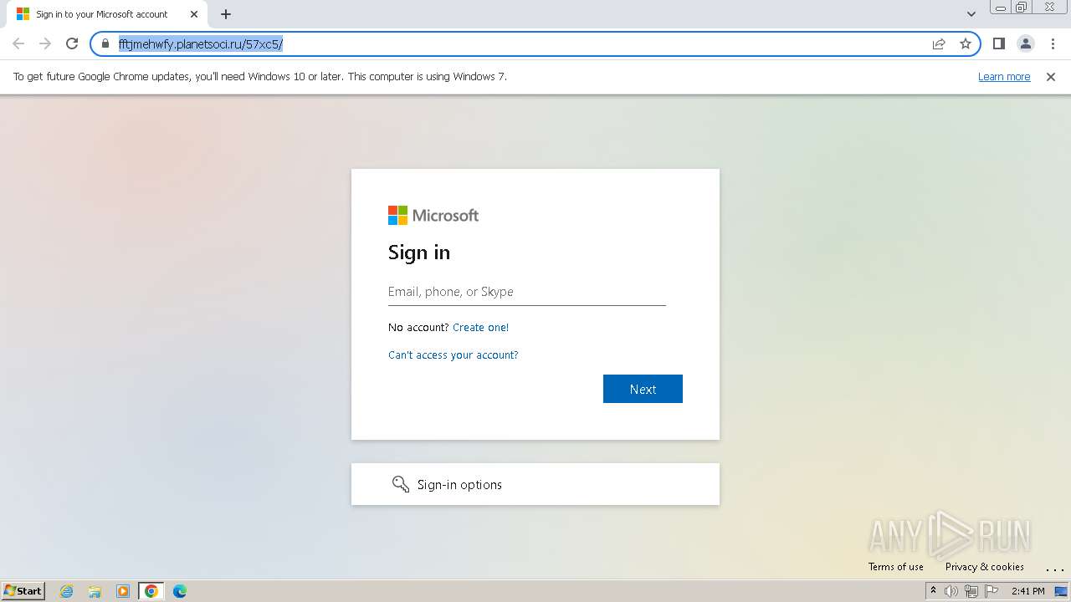This screenshot has height=602, width=1071.
Task: Open Privacy & cookies link
Action: [985, 567]
